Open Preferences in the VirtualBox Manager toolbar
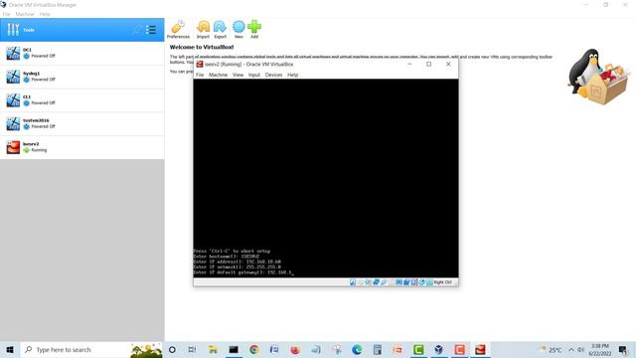 tap(178, 29)
